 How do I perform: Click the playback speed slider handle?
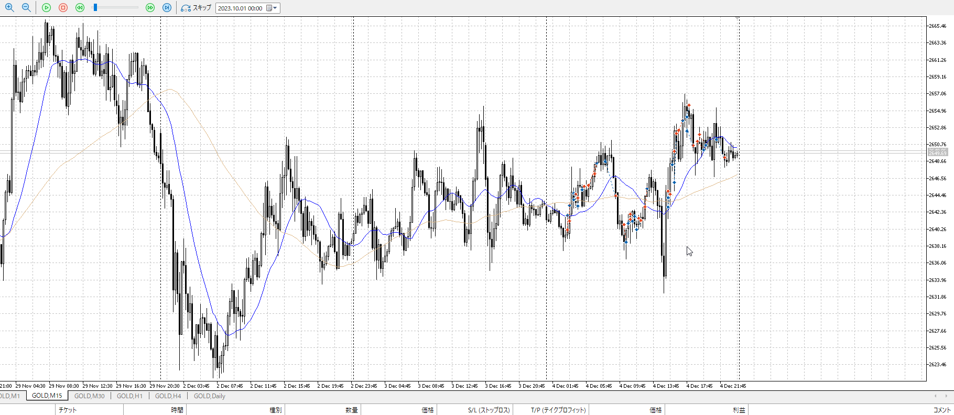95,8
